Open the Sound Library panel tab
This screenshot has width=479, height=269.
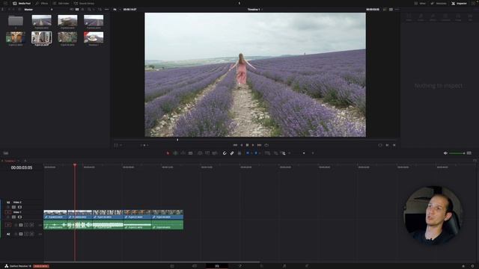click(x=84, y=3)
